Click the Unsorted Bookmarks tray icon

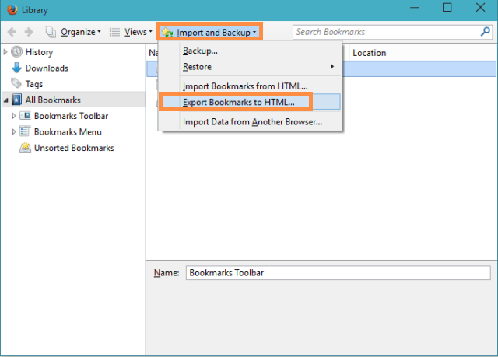point(26,148)
